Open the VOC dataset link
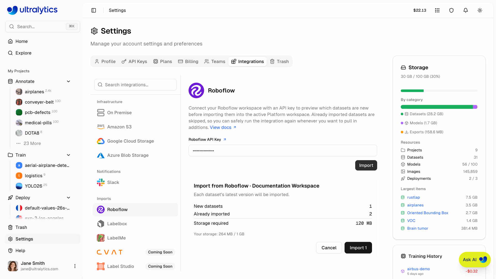 [411, 221]
